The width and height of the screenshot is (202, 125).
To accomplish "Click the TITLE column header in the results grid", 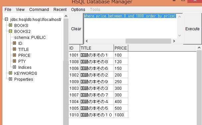I will click(97, 48).
